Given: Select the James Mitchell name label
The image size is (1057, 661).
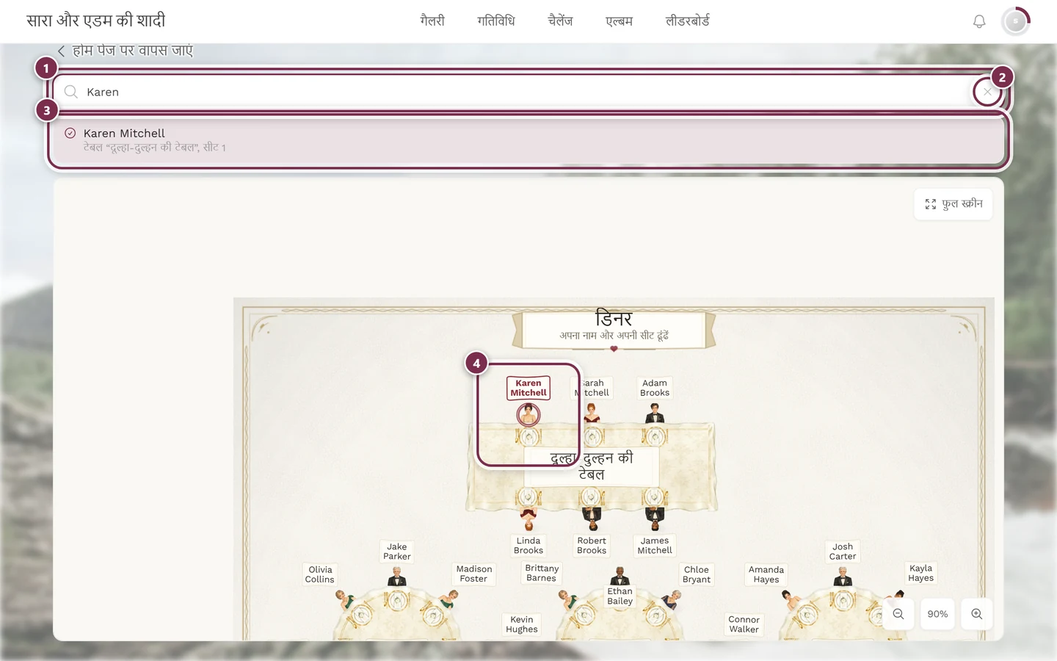Looking at the screenshot, I should tap(655, 546).
